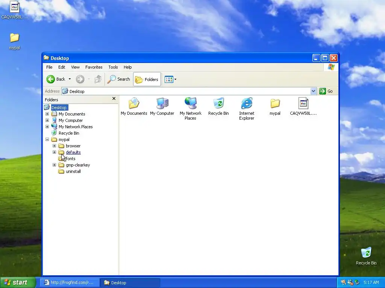Select CAQVW58L file icon in file pane
This screenshot has width=385, height=288.
[x=303, y=106]
